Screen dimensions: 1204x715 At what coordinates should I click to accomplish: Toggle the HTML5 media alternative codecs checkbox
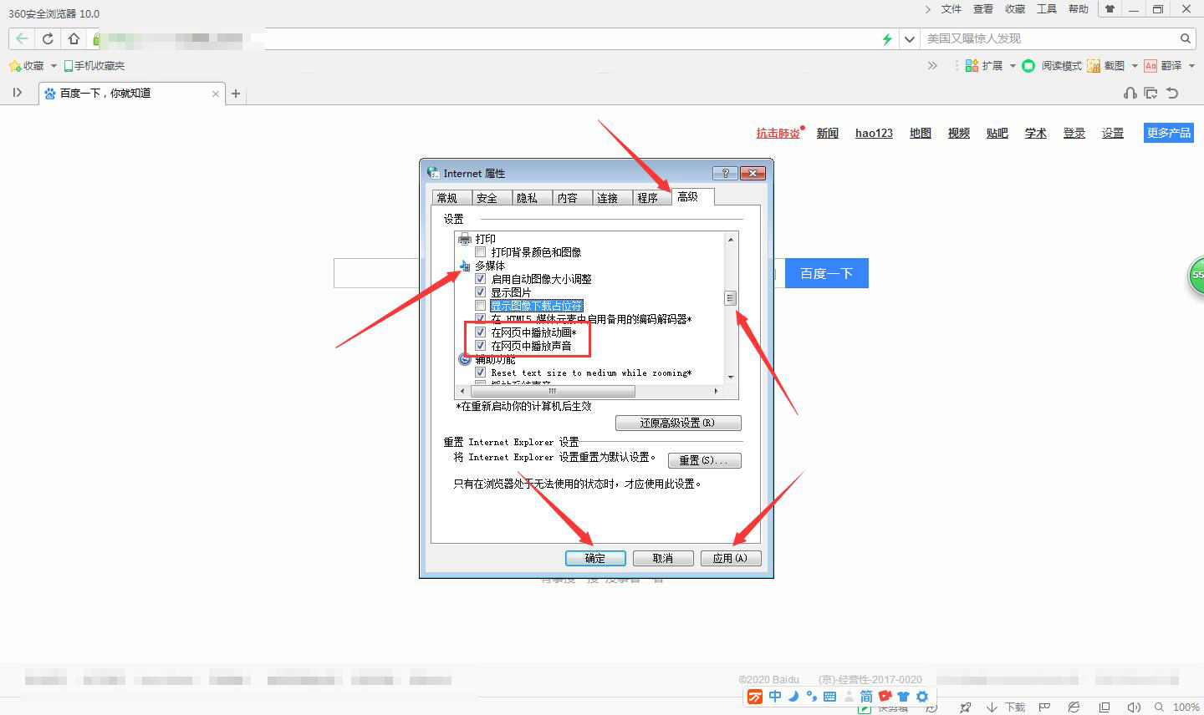click(480, 319)
